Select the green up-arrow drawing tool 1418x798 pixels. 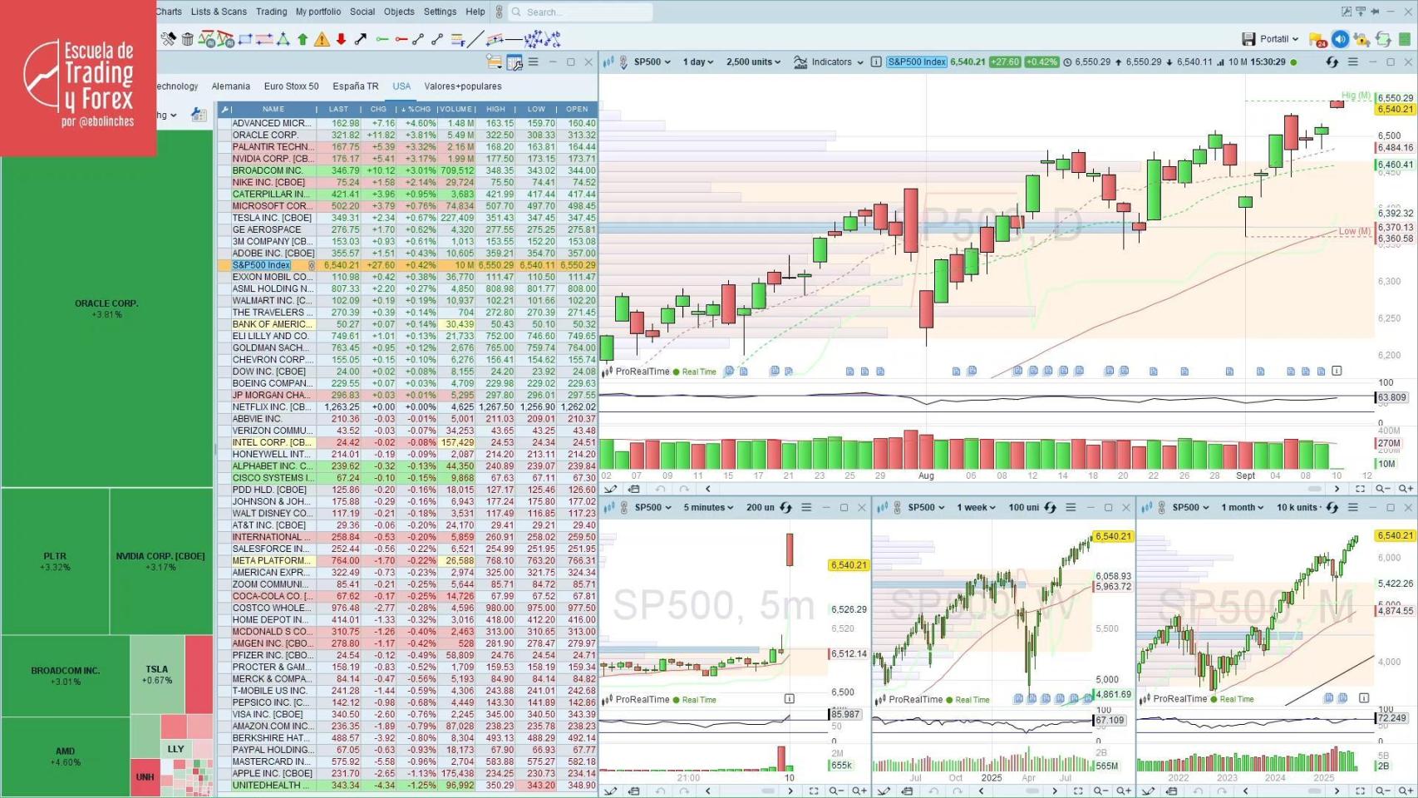(x=303, y=38)
